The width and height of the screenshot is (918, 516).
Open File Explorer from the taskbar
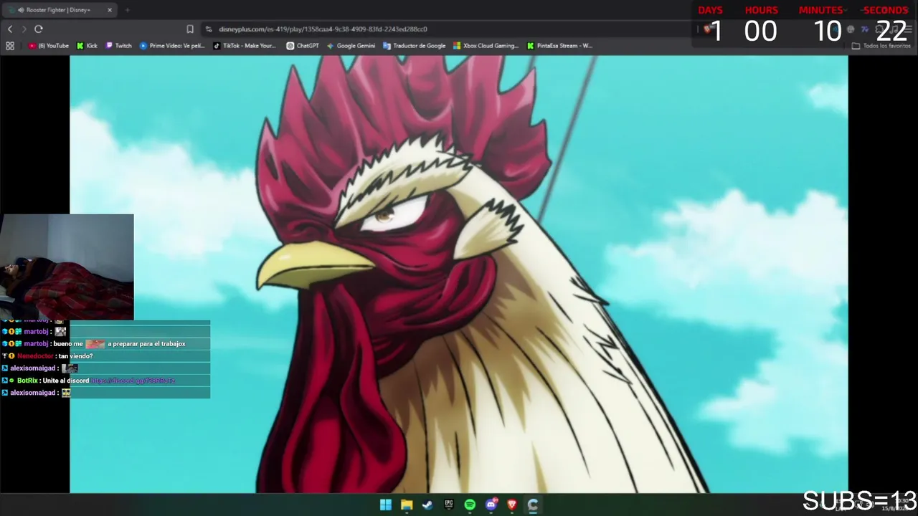407,505
